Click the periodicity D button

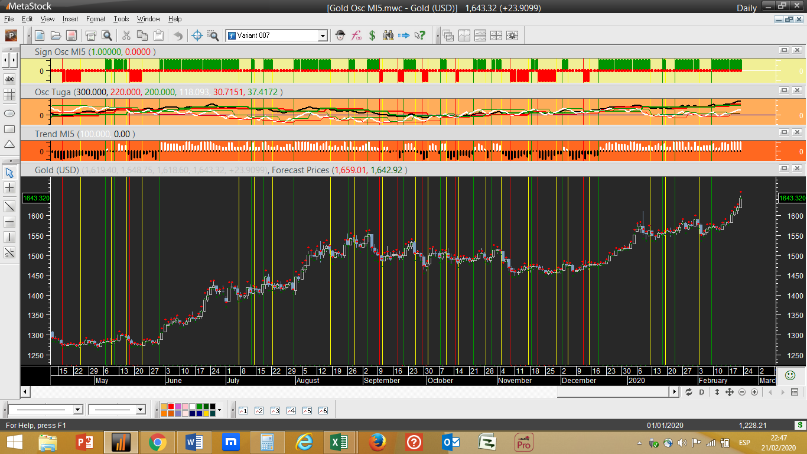(702, 392)
